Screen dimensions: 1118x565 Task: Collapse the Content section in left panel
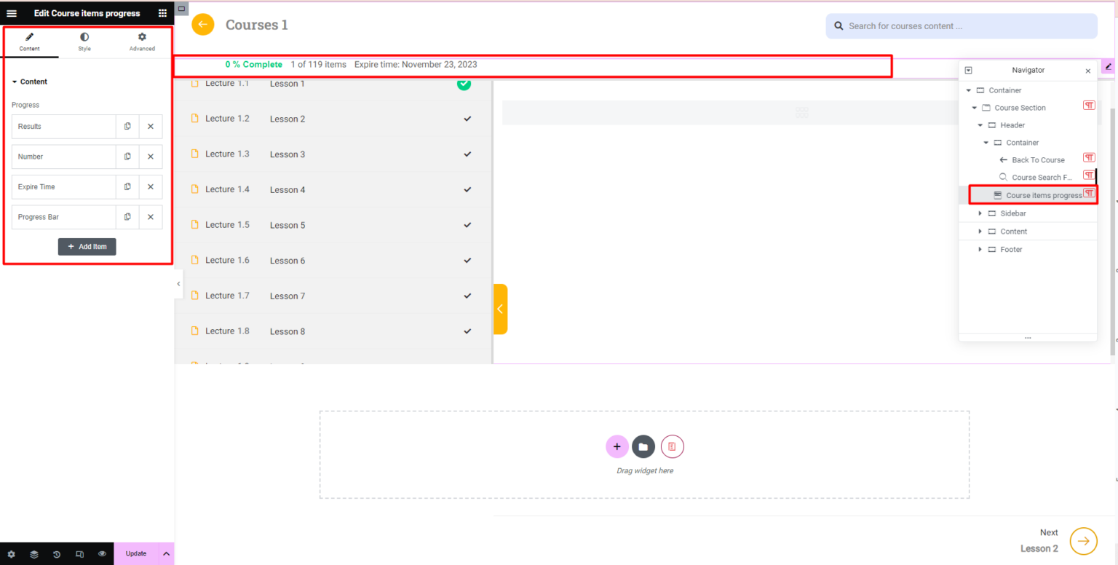coord(30,81)
